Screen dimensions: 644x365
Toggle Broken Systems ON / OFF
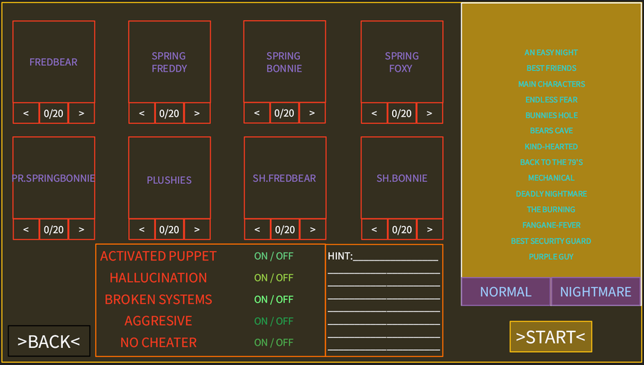tap(273, 299)
